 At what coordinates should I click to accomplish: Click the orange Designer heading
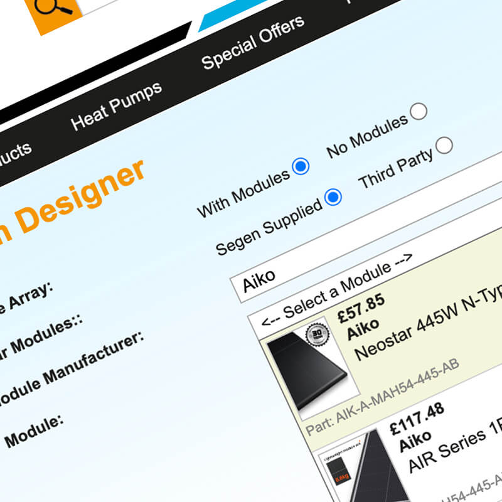[80, 196]
